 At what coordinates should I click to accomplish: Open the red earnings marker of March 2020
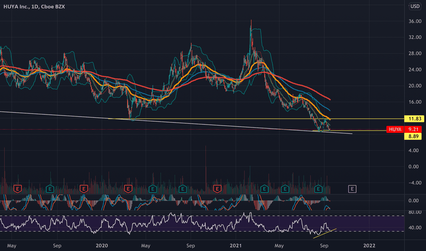[x=128, y=188]
